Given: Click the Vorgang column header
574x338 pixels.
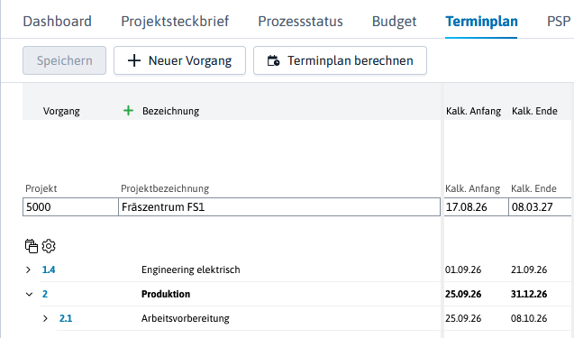Looking at the screenshot, I should point(61,111).
